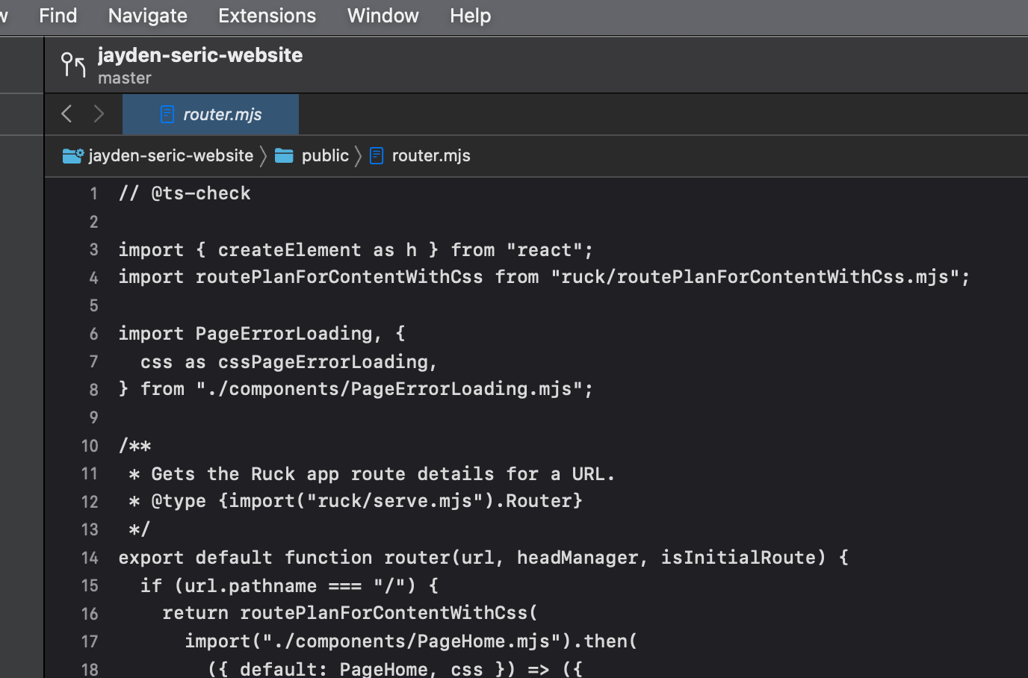
Task: Open the Extensions menu
Action: (267, 15)
